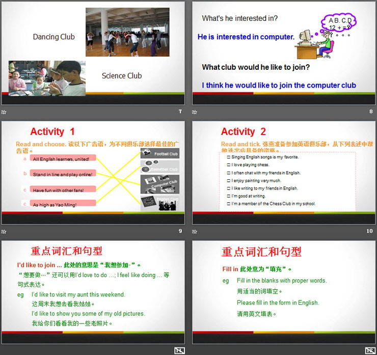Viewport: 377px width, 355px height.
Task: Select the Activity 1 slide thumbnail
Action: tap(93, 173)
